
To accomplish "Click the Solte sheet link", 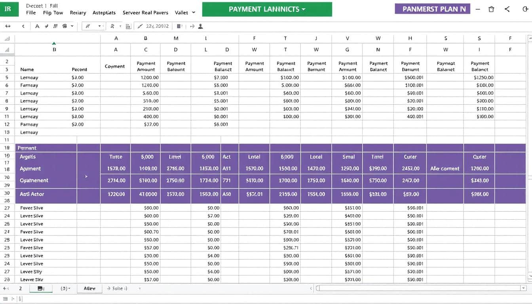I will coord(117,288).
